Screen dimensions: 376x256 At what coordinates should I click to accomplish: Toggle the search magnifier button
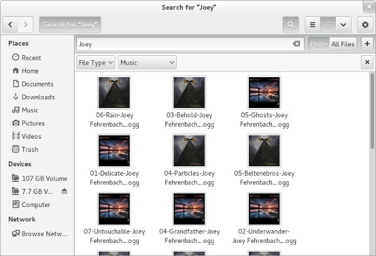[x=291, y=24]
